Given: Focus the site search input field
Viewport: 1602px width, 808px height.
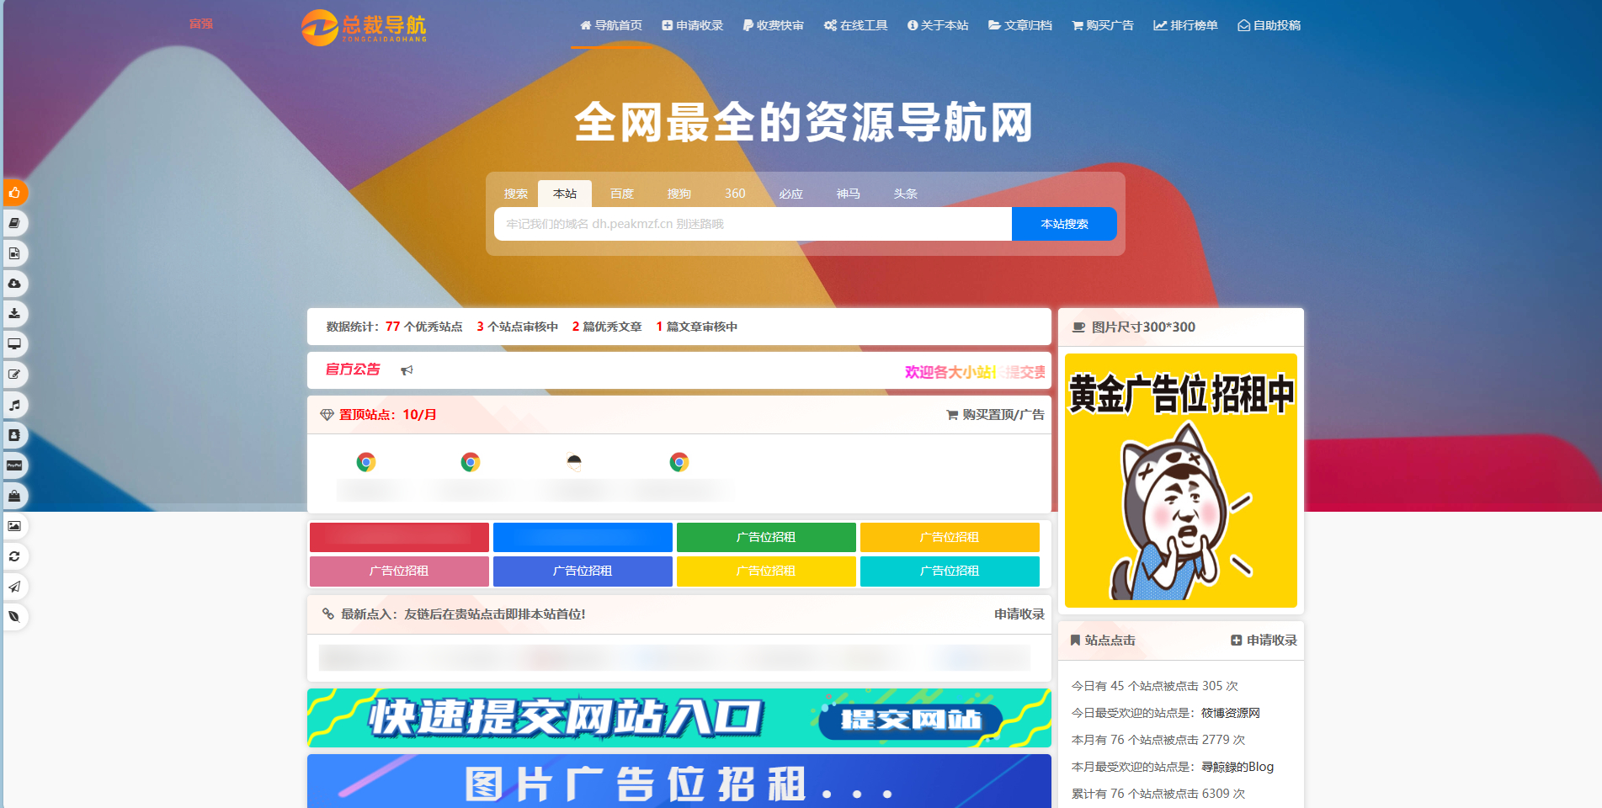Looking at the screenshot, I should tap(752, 224).
